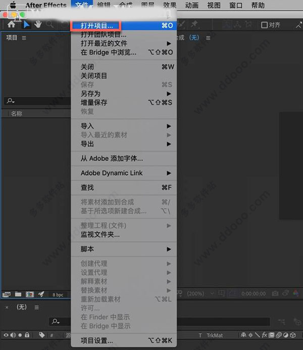
Task: Click the frame blending switch icon
Action: click(x=272, y=335)
